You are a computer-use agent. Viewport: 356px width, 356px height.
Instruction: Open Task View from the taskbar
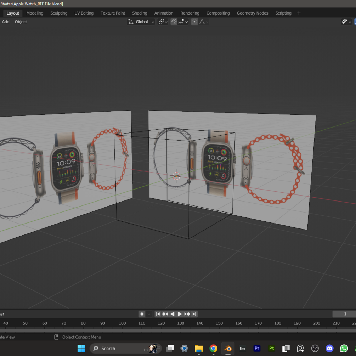170,349
